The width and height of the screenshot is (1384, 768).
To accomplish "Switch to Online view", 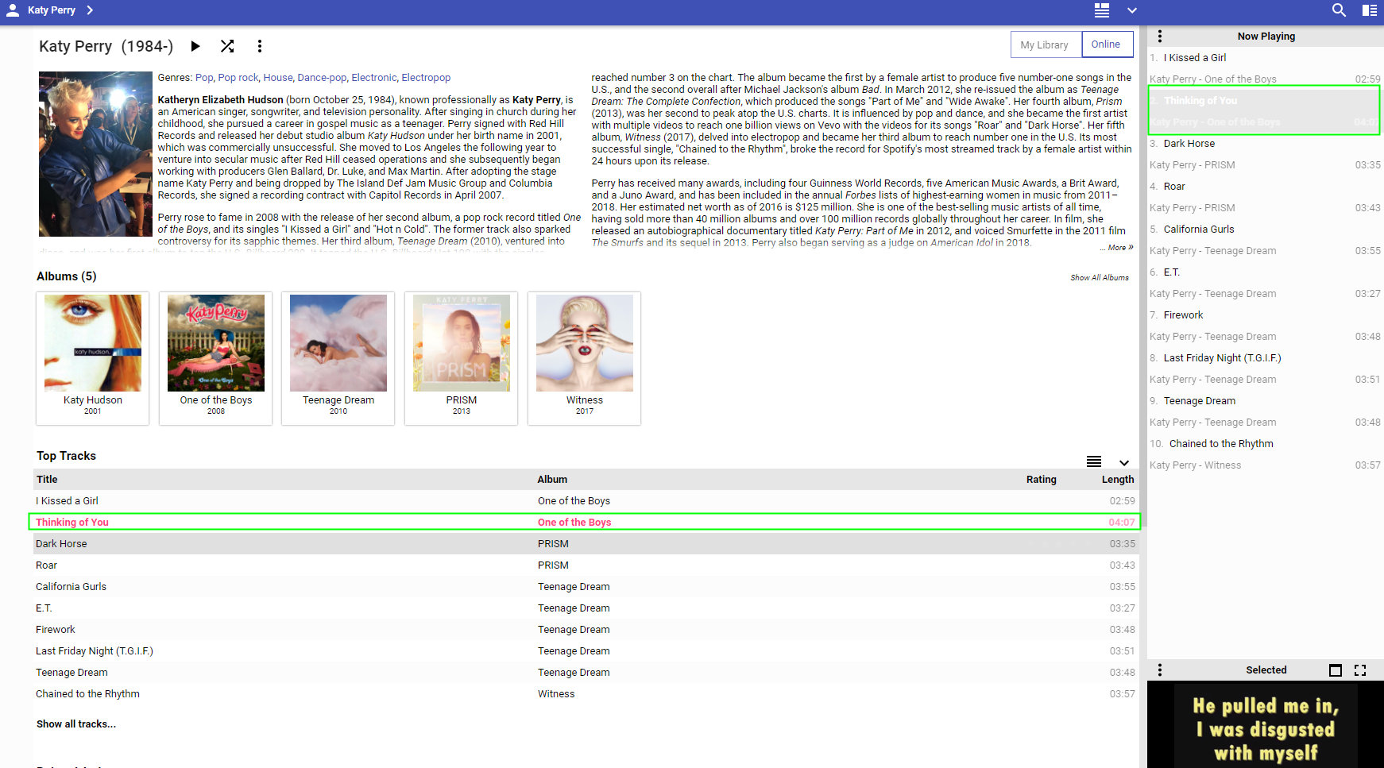I will tap(1105, 44).
